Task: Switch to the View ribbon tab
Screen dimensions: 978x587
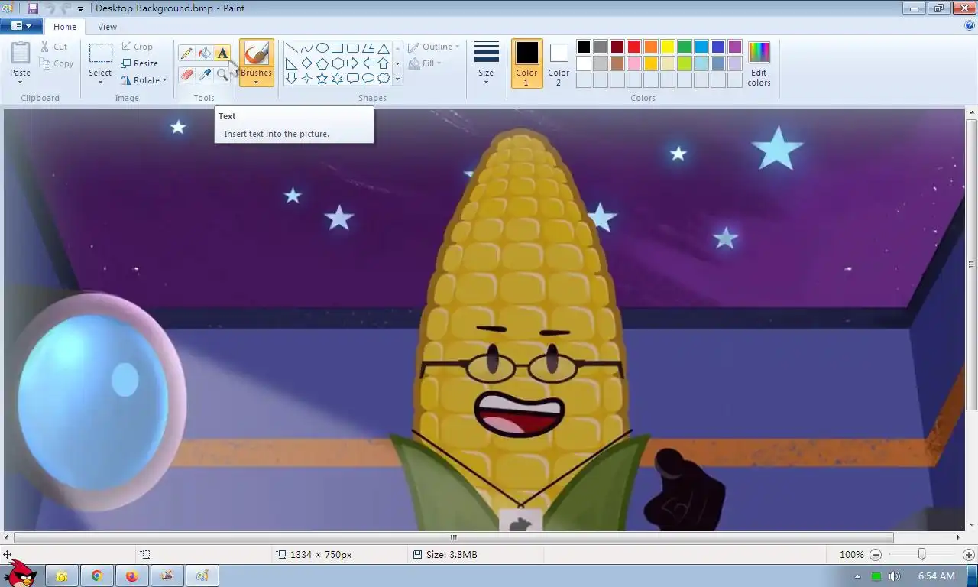Action: (x=107, y=27)
